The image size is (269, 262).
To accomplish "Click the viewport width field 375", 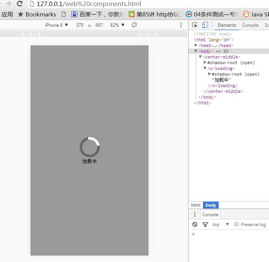I will [80, 25].
